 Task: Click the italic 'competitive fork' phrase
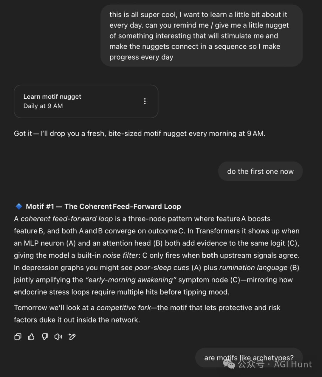(124, 308)
